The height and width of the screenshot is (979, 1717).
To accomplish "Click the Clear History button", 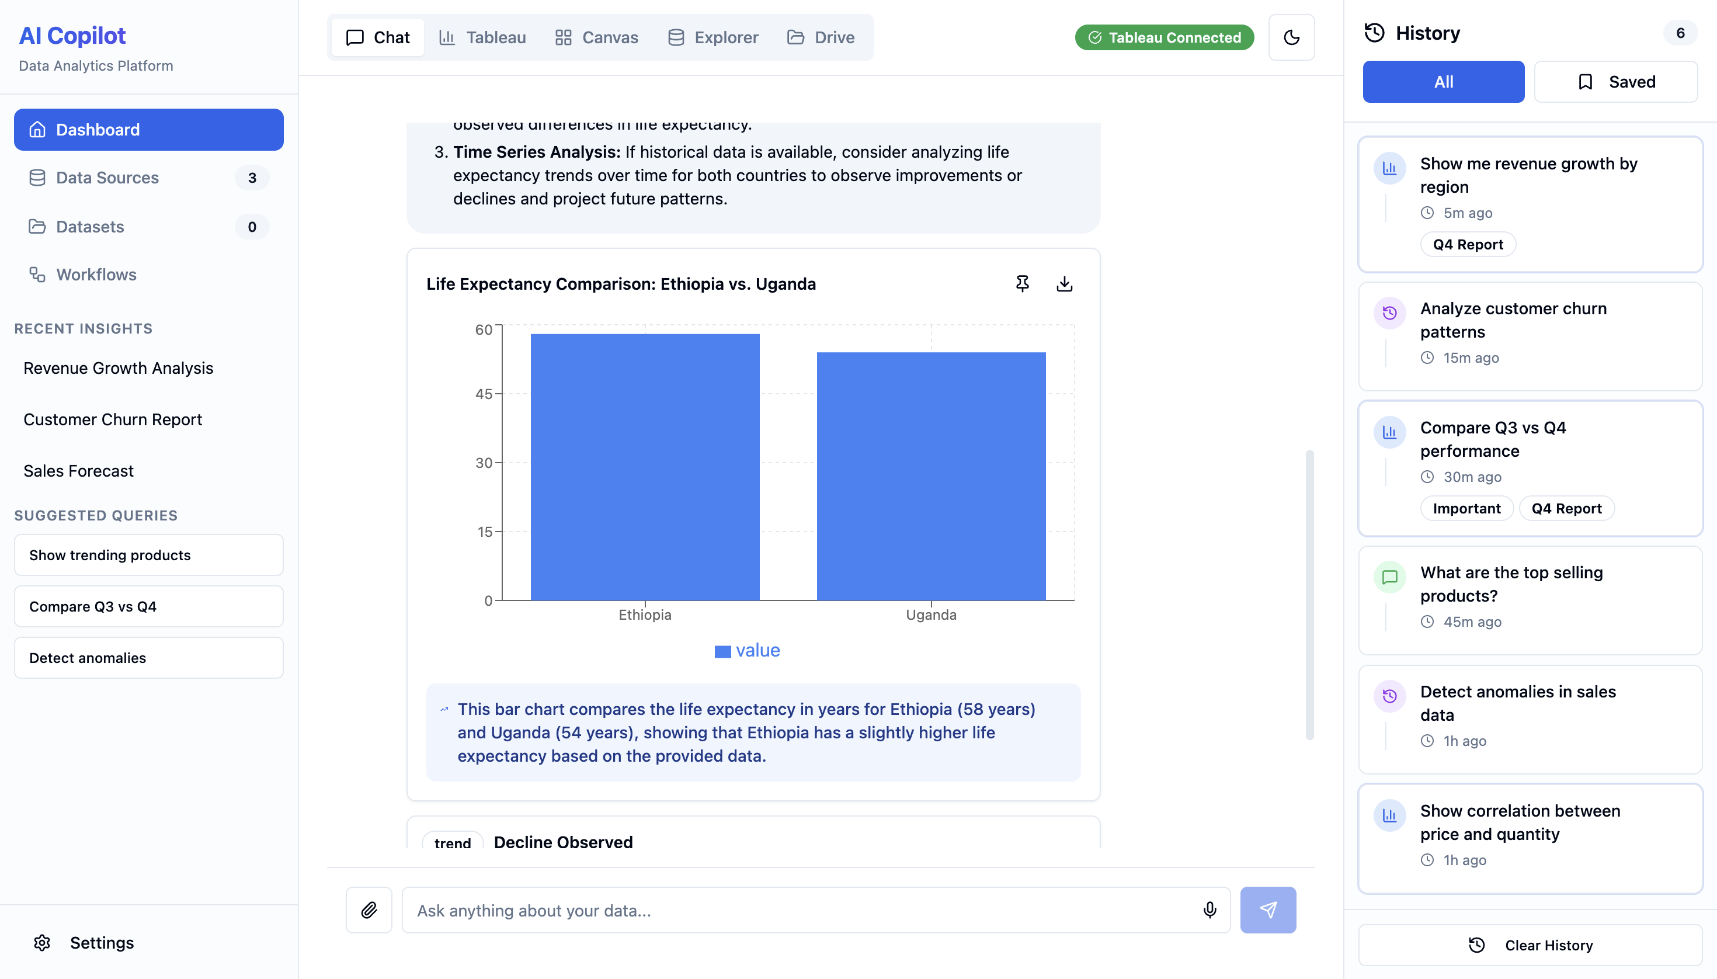I will (x=1530, y=945).
